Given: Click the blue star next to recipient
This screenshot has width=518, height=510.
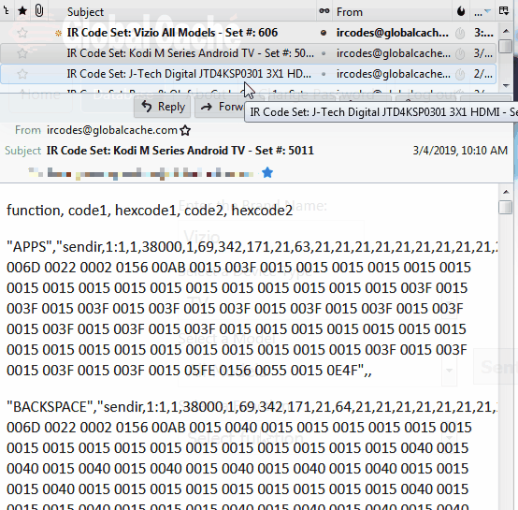Looking at the screenshot, I should click(267, 172).
